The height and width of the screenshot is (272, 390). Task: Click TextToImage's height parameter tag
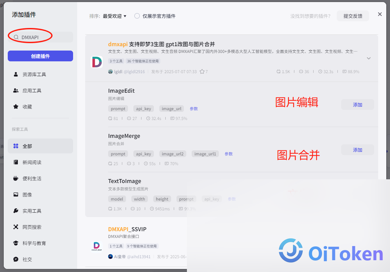[x=162, y=199]
